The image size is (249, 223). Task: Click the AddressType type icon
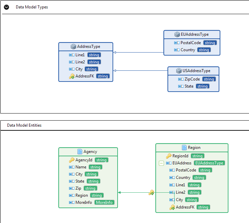click(73, 46)
